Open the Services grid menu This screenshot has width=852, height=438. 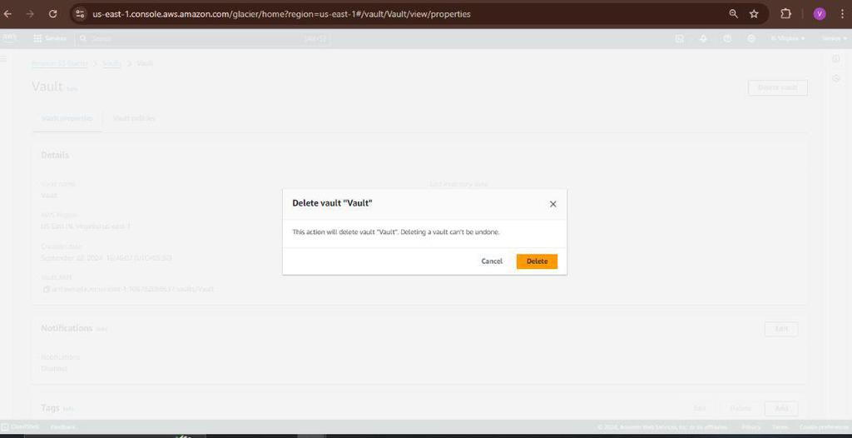click(50, 38)
